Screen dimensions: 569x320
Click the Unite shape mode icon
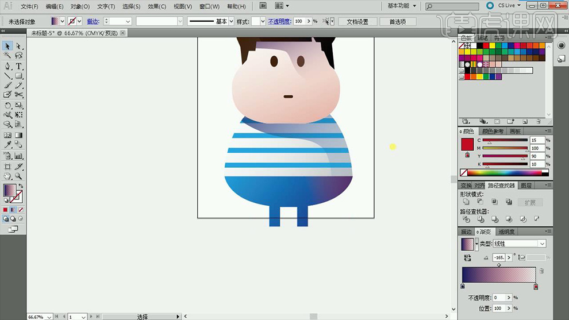point(466,202)
